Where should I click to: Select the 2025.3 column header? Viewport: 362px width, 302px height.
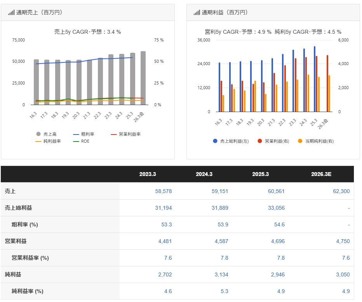(260, 174)
